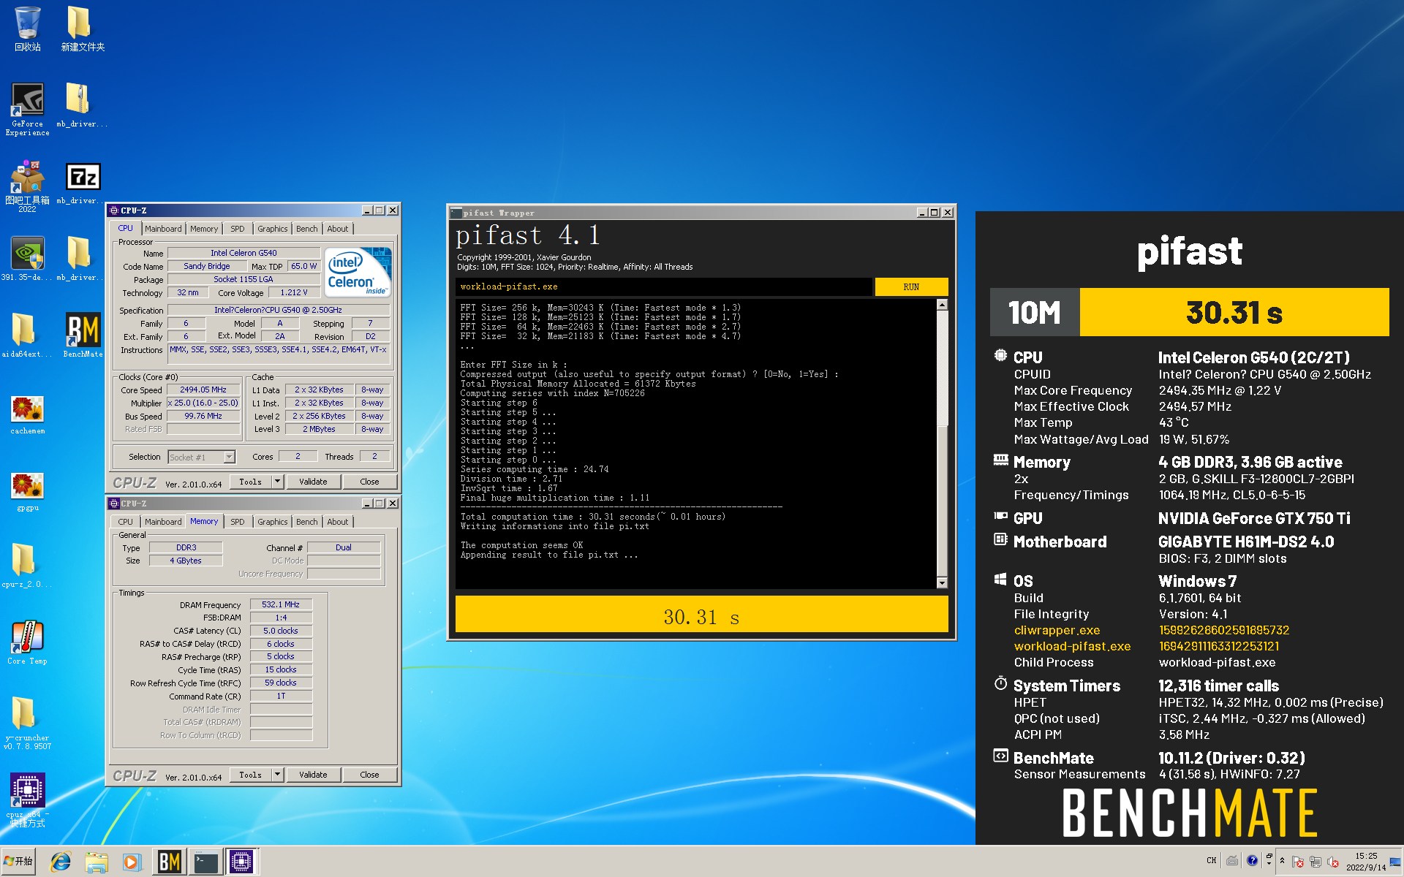Click the 30.31 s result bar in pifast
The image size is (1404, 877).
701,614
